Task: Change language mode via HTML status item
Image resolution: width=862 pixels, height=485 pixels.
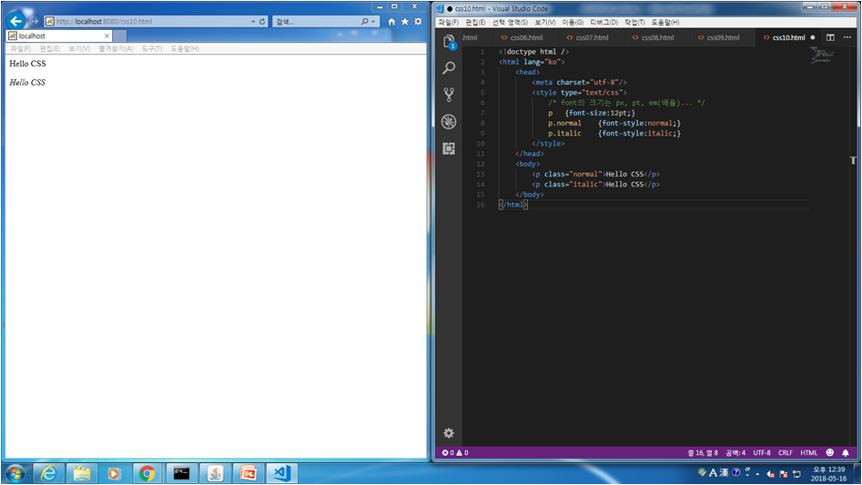Action: coord(808,452)
